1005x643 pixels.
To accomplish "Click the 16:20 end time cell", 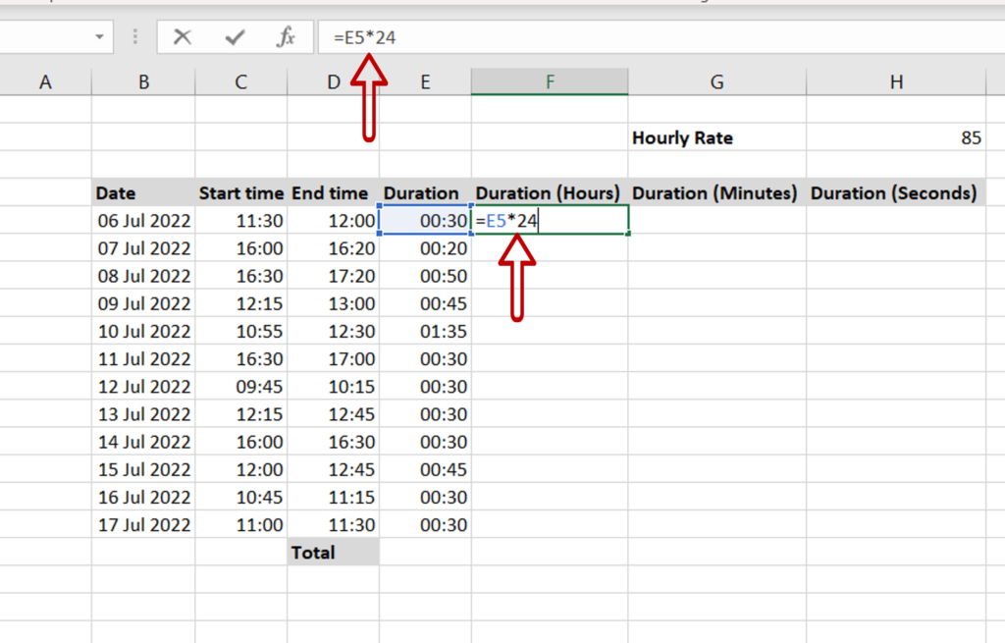I will pos(334,248).
